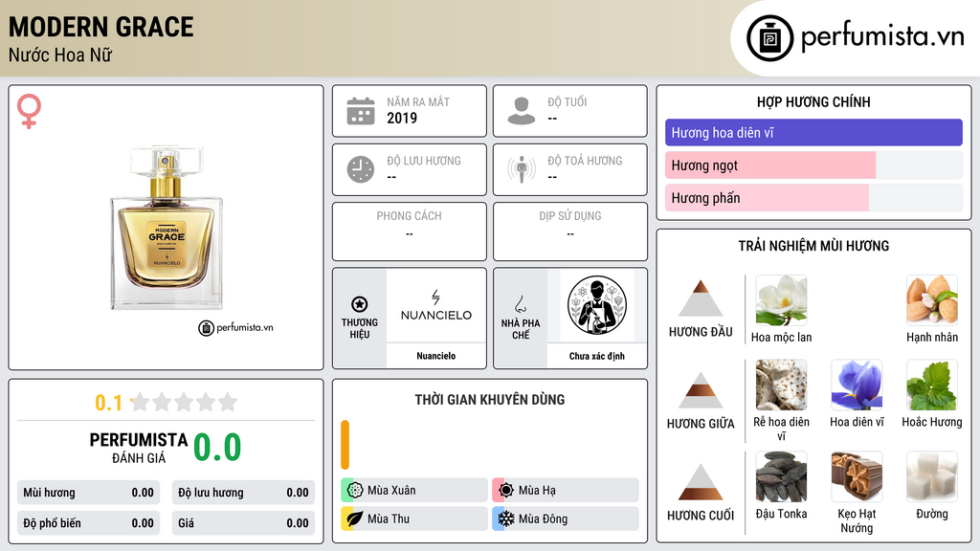Viewport: 980px width, 551px height.
Task: Open the Đường sugar cubes note image
Action: point(932,476)
